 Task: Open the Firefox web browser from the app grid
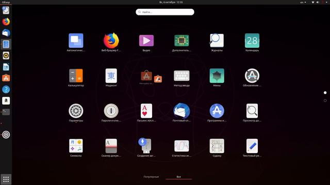coord(111,41)
